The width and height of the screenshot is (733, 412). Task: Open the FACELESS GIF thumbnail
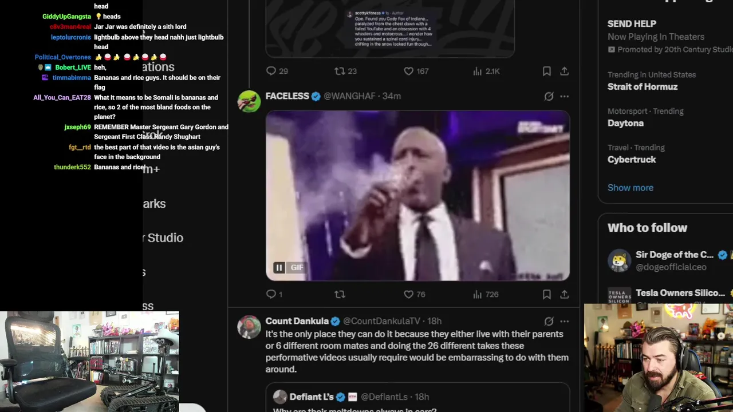coord(417,196)
